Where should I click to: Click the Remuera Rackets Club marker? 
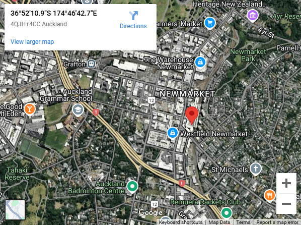tap(227, 213)
